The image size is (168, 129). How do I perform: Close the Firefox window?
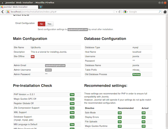[x=165, y=3]
